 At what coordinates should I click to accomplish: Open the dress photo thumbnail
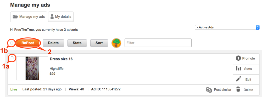[32, 68]
